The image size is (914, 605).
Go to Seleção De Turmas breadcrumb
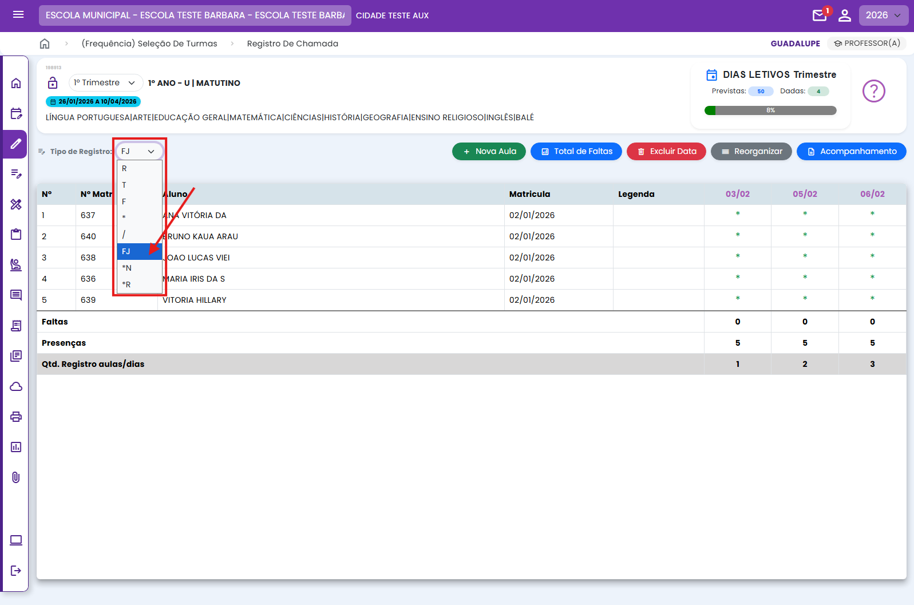[149, 44]
